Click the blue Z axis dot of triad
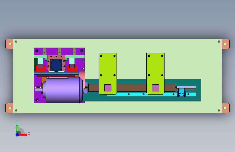This screenshot has height=152, width=235. (x=17, y=135)
